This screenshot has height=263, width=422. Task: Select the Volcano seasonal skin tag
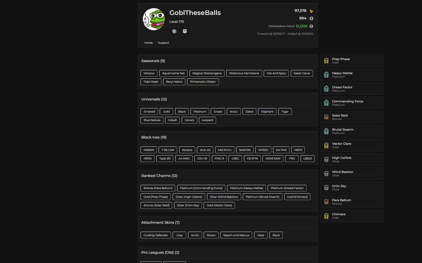[x=149, y=73]
